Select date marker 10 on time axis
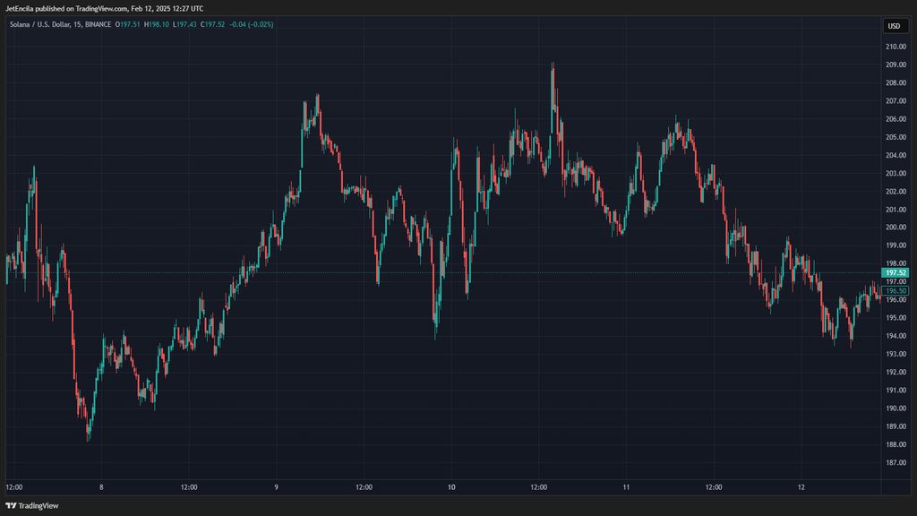The width and height of the screenshot is (917, 516). tap(451, 487)
